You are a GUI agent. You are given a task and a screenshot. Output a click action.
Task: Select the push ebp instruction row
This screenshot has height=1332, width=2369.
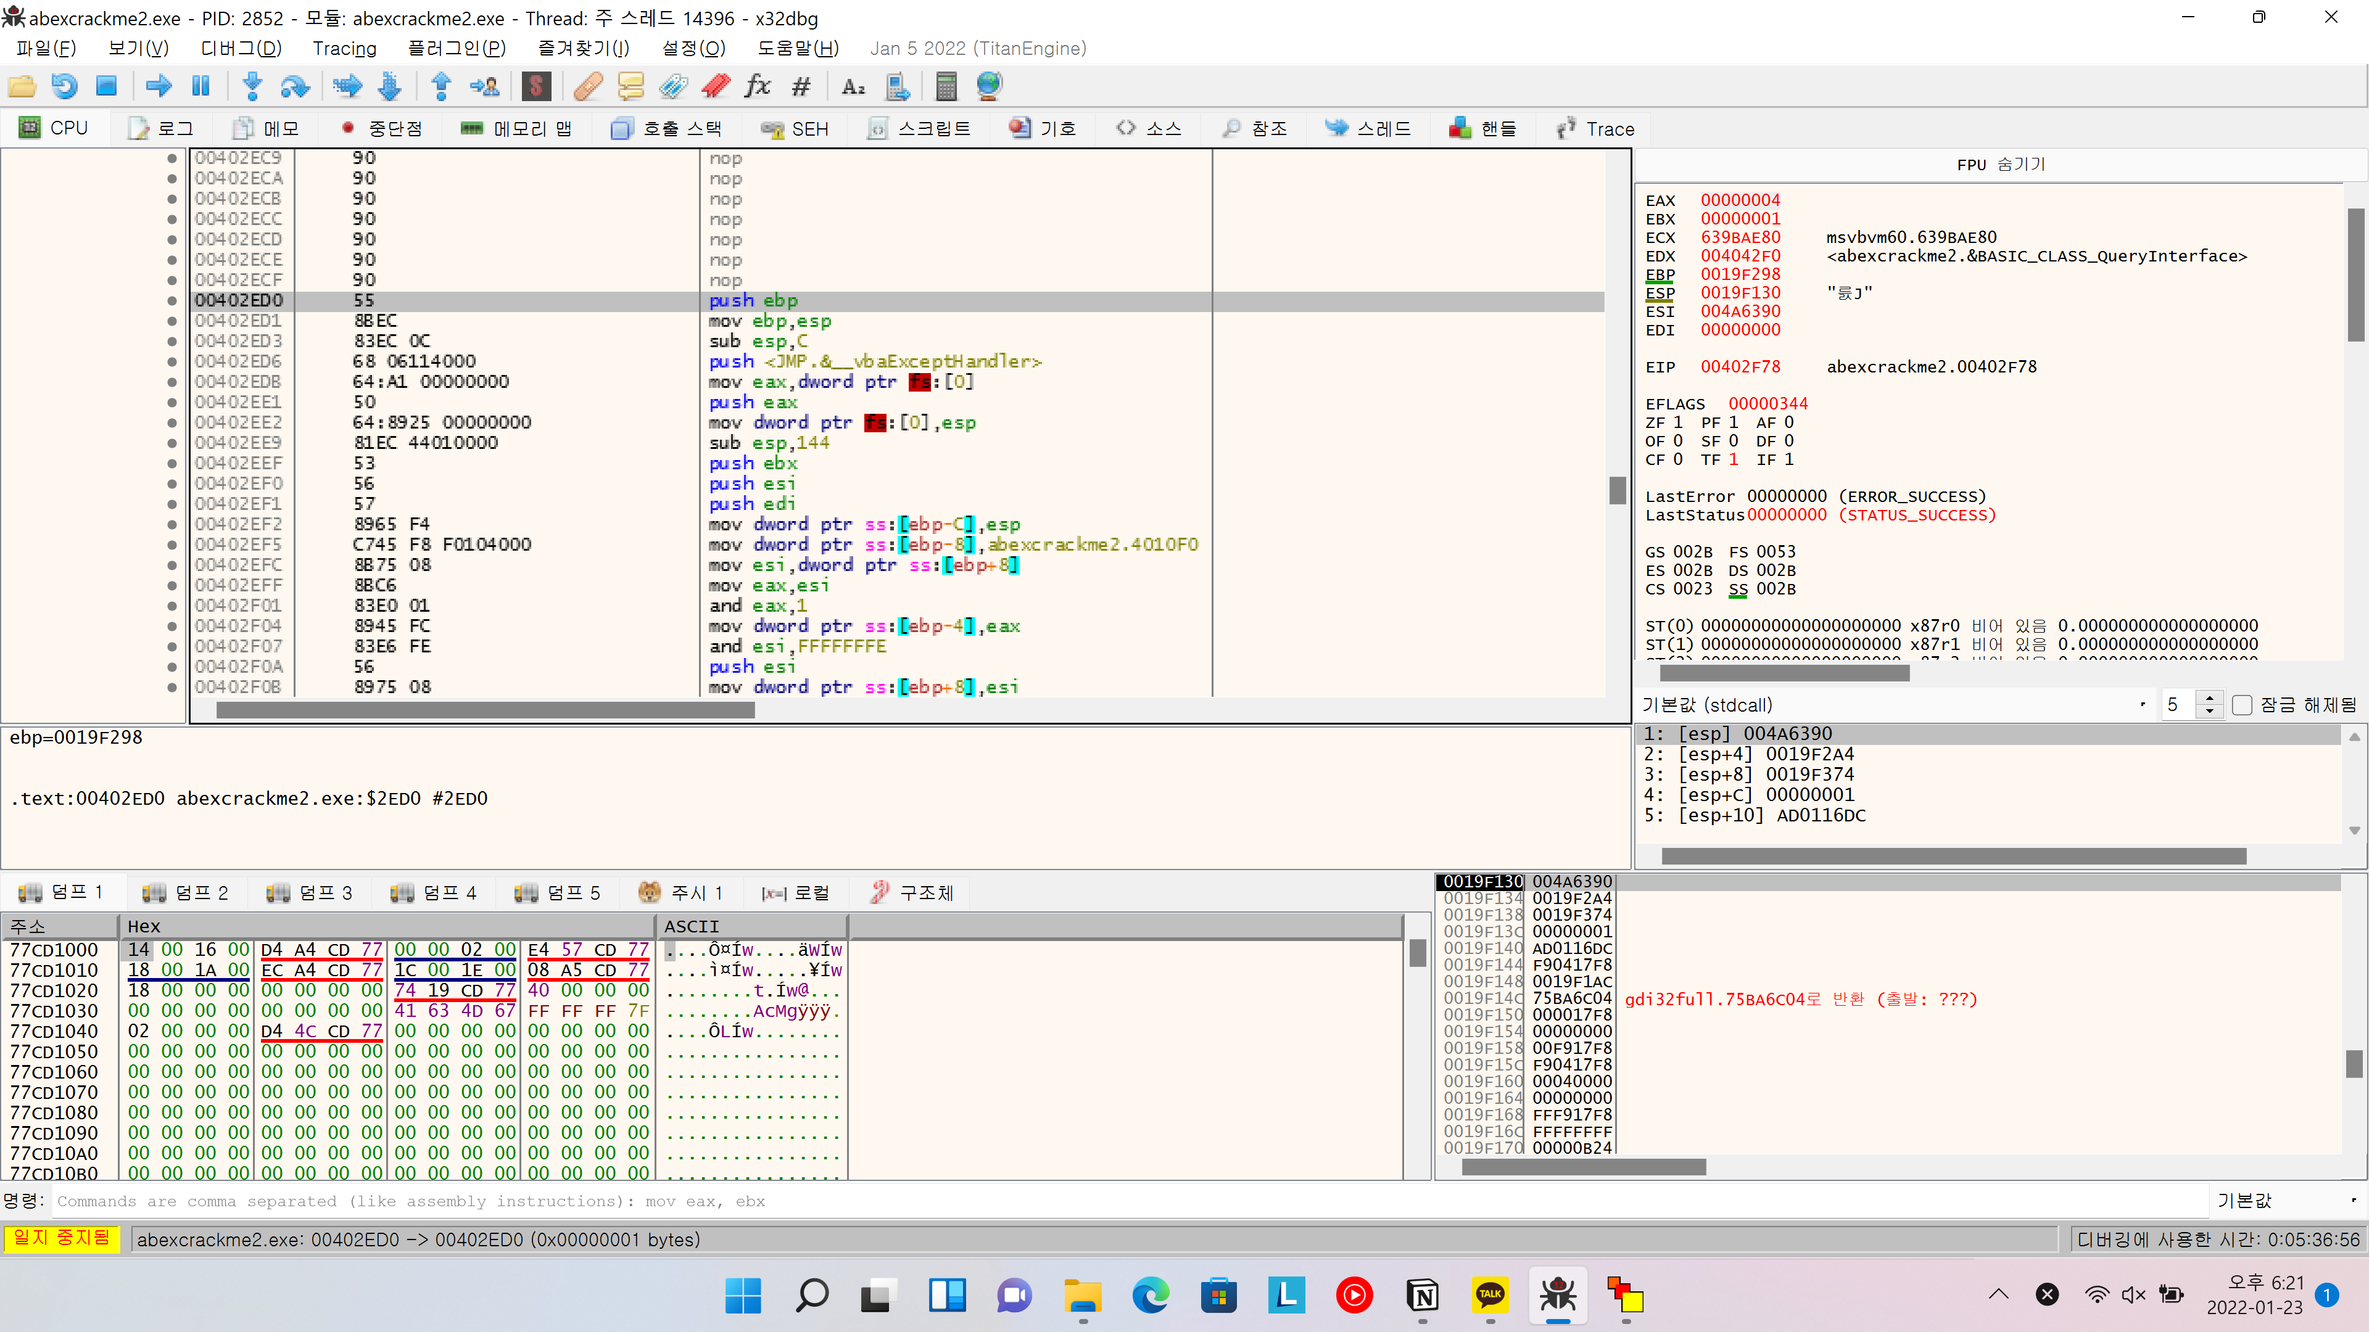pos(898,300)
